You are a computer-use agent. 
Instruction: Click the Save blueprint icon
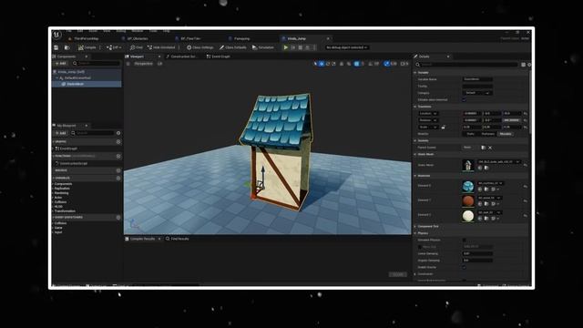[x=56, y=47]
